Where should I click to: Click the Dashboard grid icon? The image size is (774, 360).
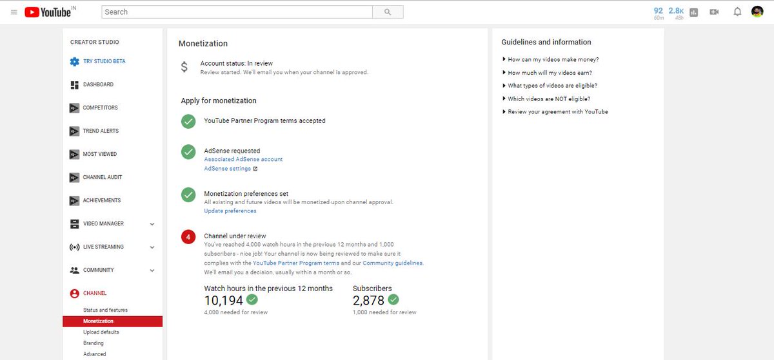(75, 85)
